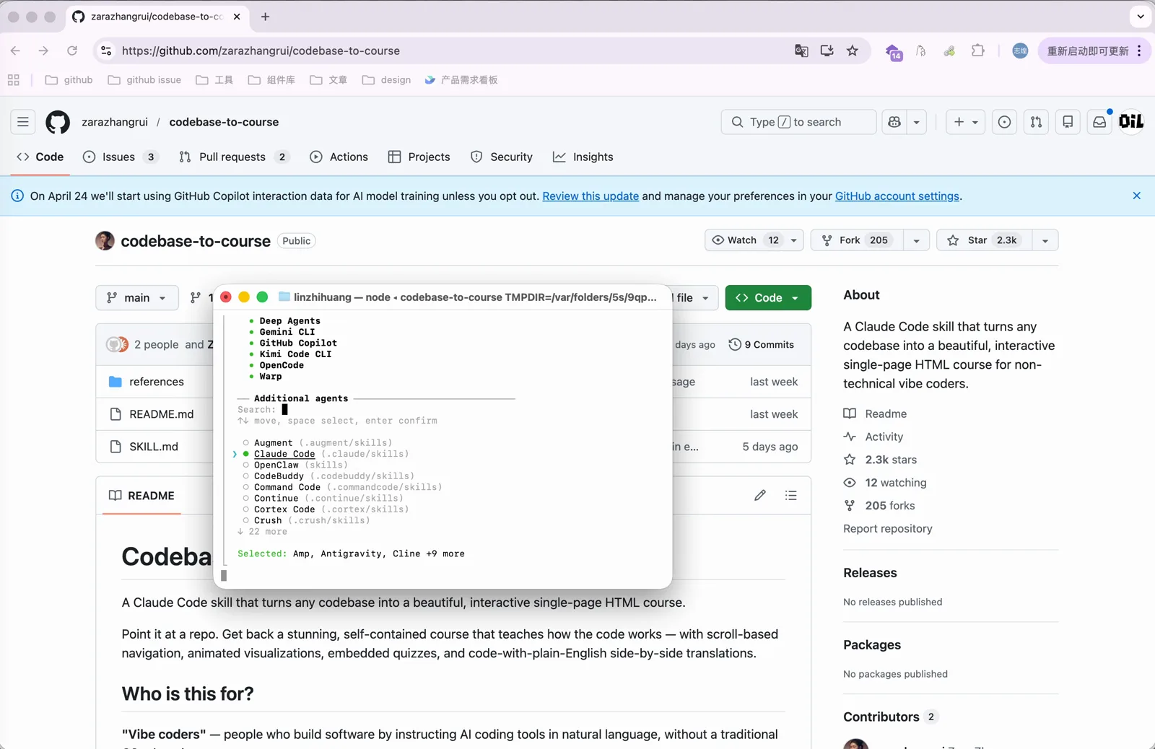Reload the page
1155x749 pixels.
coord(72,51)
